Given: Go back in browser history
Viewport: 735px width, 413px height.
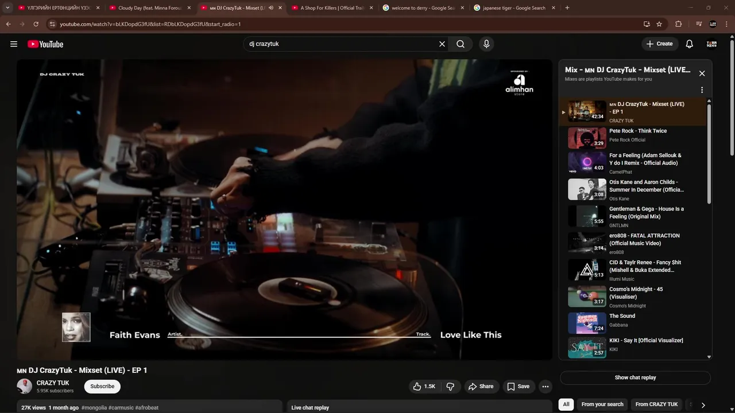Looking at the screenshot, I should [x=8, y=24].
